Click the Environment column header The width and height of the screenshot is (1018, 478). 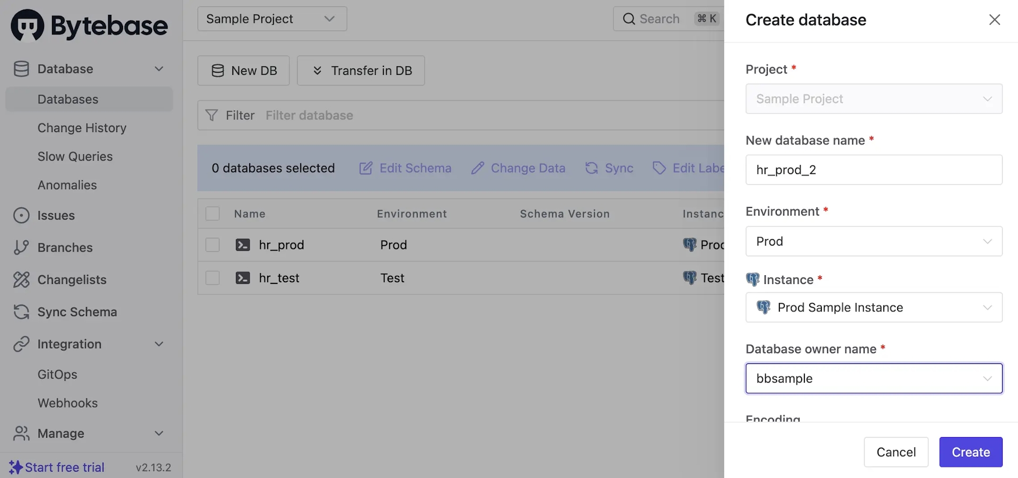coord(412,214)
